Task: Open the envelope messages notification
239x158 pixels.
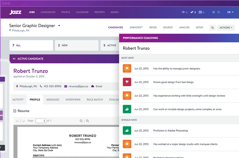Action: pos(200,12)
